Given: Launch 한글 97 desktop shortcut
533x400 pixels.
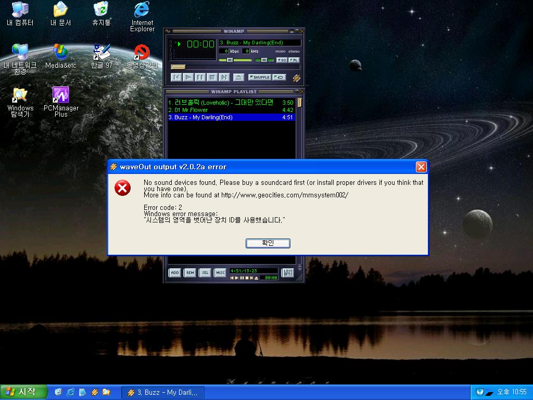Looking at the screenshot, I should 101,56.
